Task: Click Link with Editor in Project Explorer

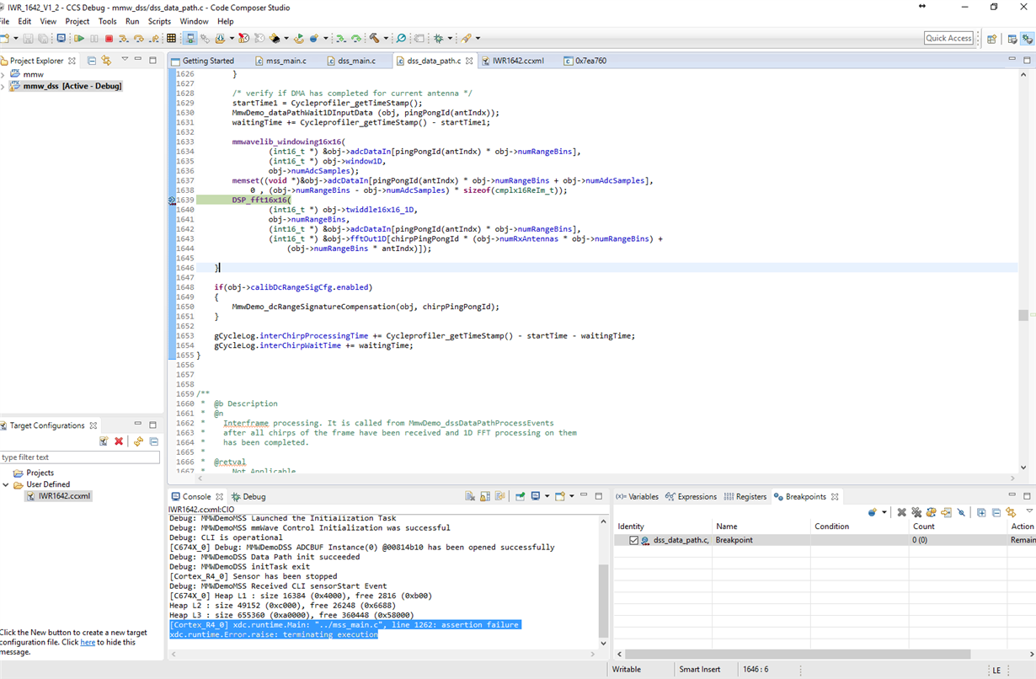Action: 106,61
